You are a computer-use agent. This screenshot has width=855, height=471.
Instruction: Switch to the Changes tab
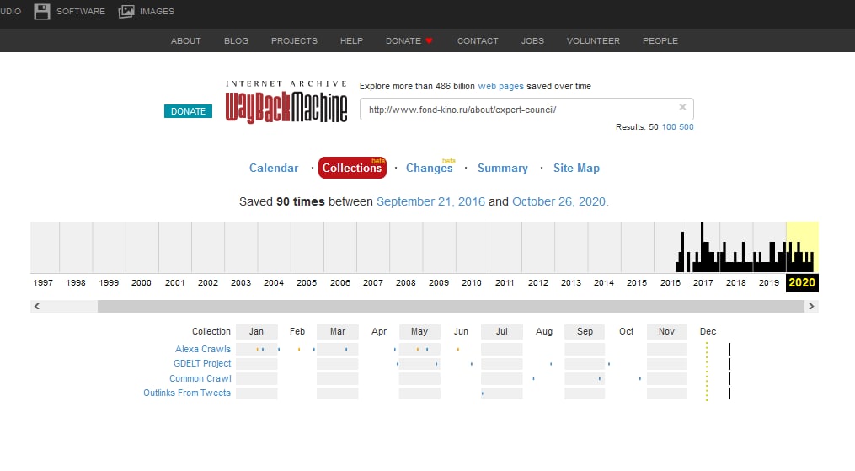(429, 168)
